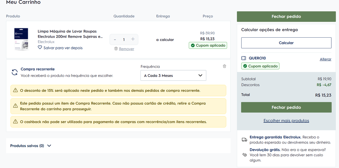Click the free return hand icon

(x=244, y=155)
